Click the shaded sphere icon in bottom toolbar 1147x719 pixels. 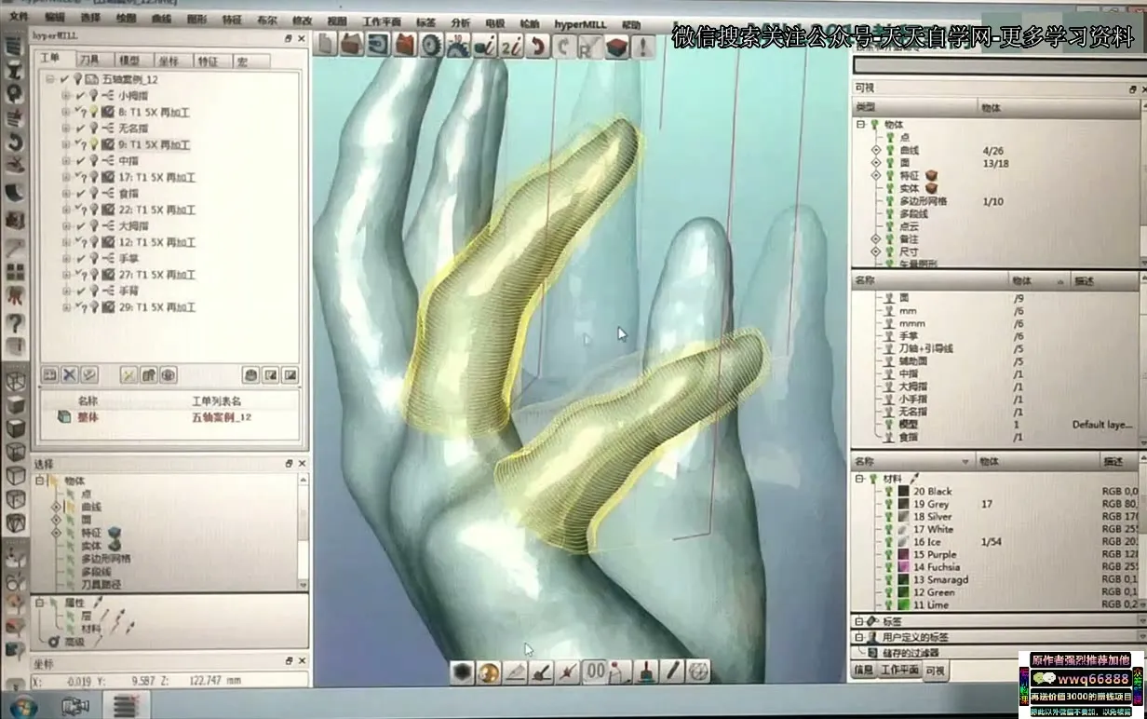[x=488, y=672]
